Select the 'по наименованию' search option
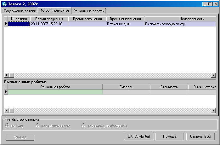Viewport: 220px width, 145px height. [37, 125]
